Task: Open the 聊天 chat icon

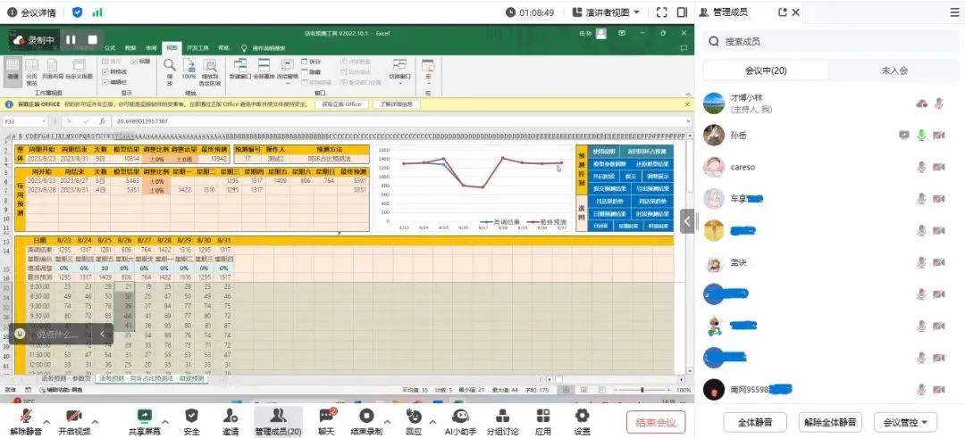Action: (x=326, y=416)
